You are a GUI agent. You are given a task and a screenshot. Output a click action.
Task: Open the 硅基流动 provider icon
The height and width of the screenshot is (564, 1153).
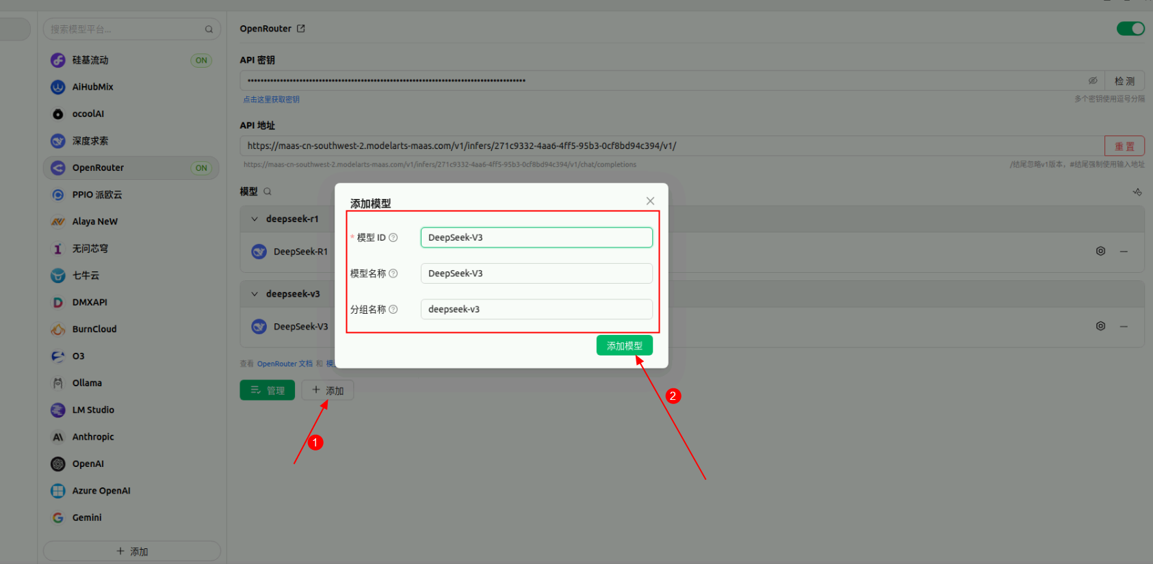point(58,60)
